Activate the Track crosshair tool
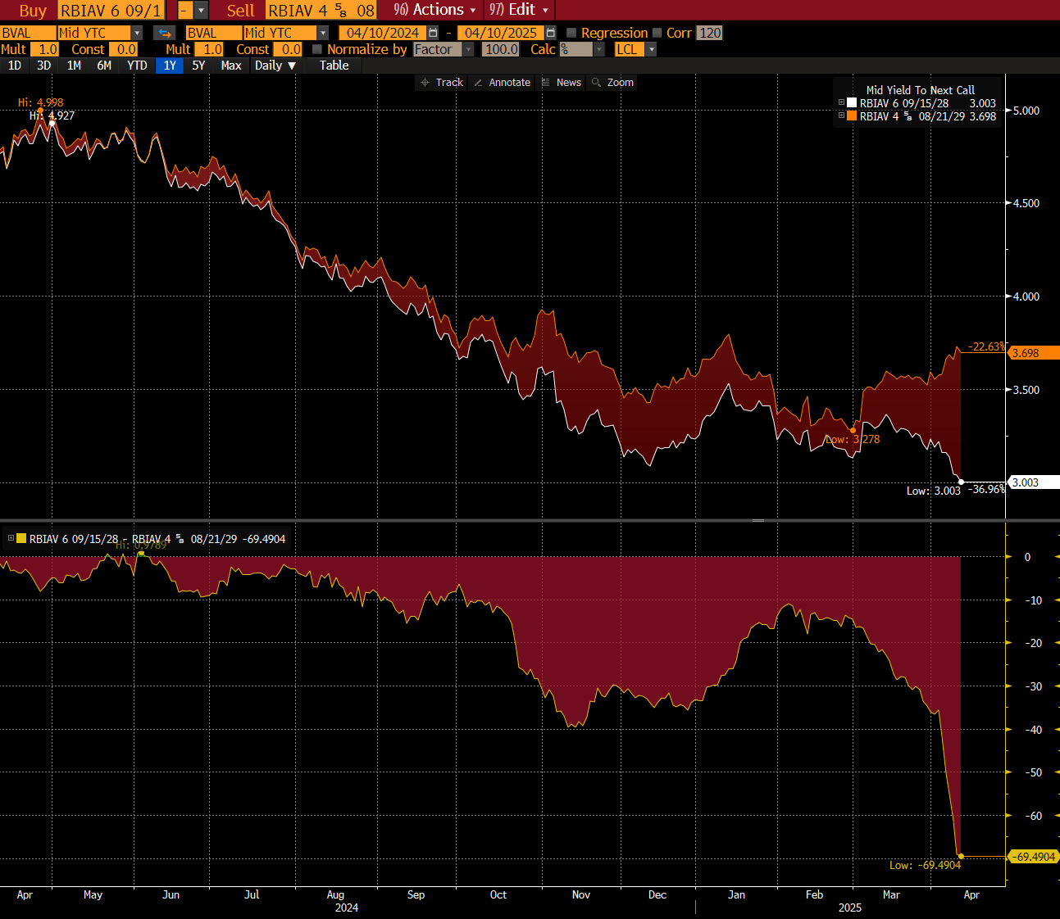The height and width of the screenshot is (919, 1060). [442, 83]
